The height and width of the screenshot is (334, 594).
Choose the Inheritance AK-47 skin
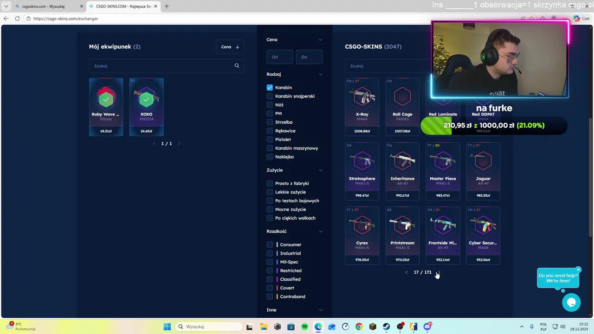pos(402,171)
